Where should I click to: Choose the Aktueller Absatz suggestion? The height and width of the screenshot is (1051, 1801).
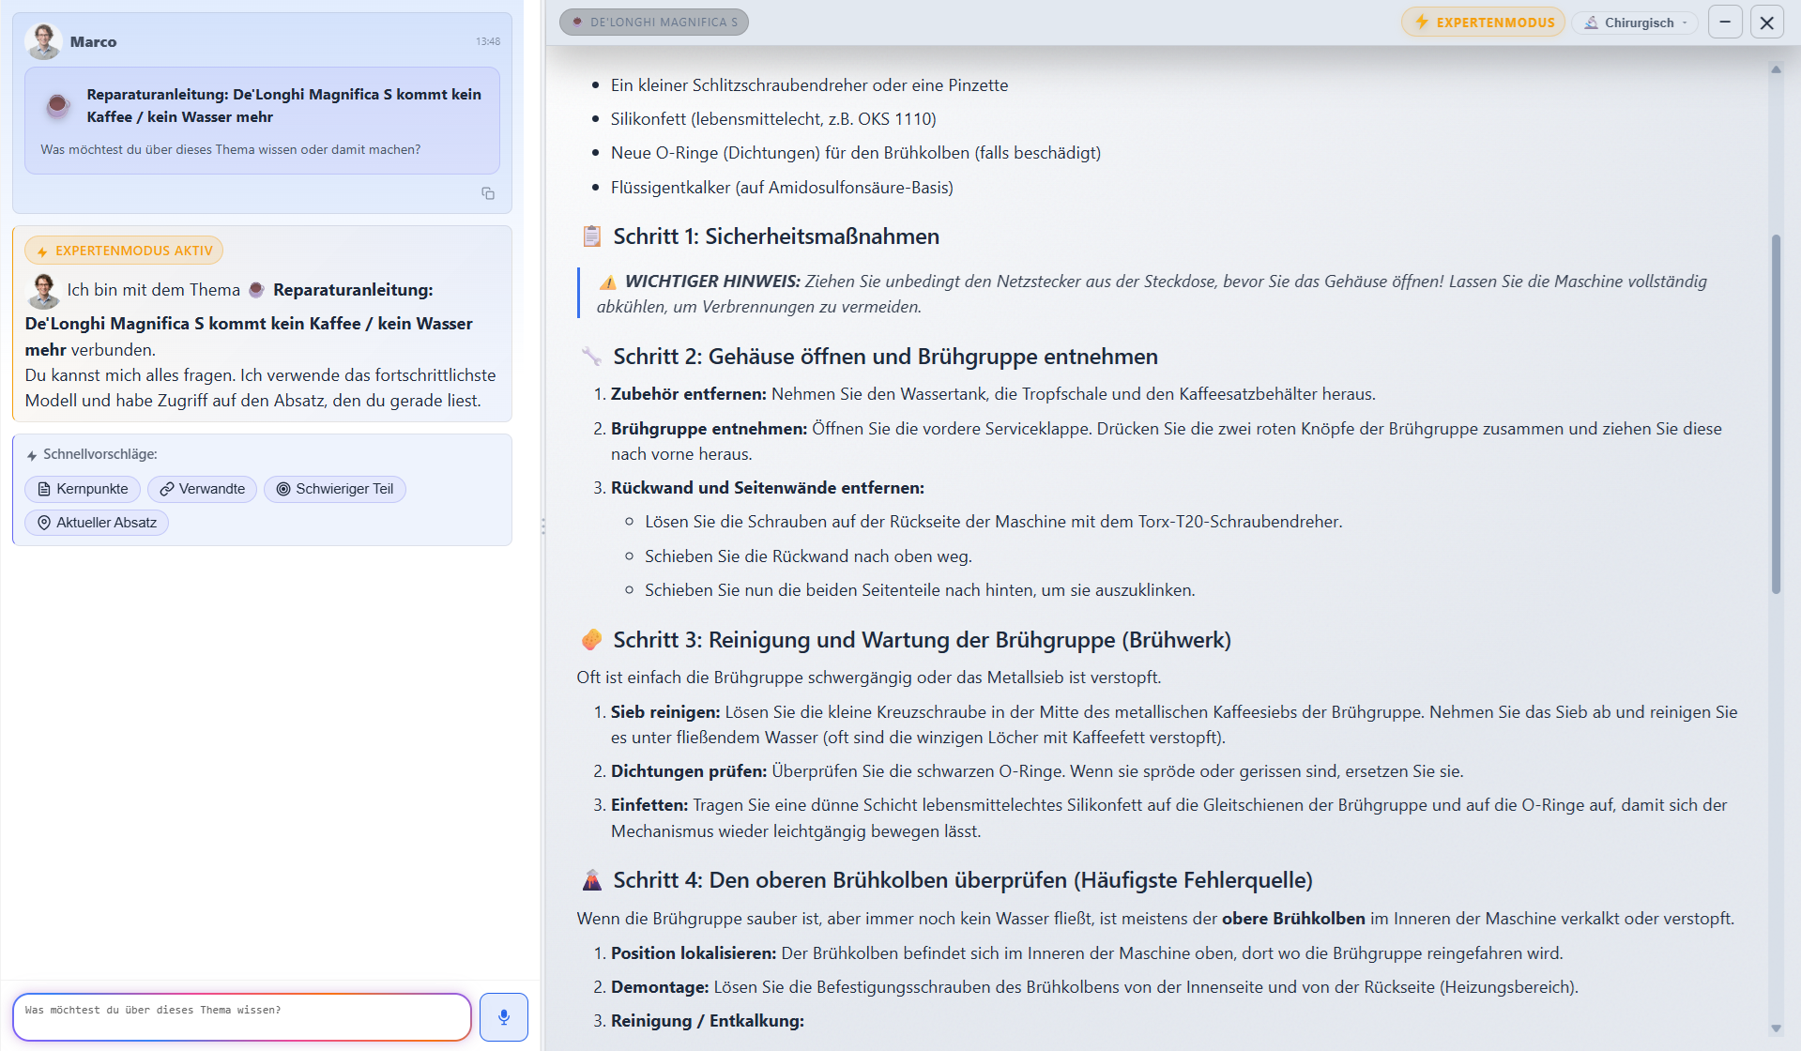click(x=97, y=523)
